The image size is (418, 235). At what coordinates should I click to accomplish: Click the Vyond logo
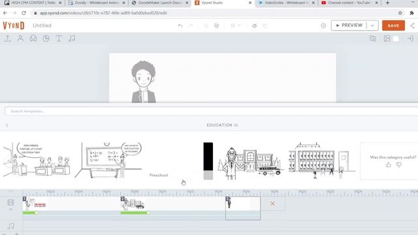point(14,25)
